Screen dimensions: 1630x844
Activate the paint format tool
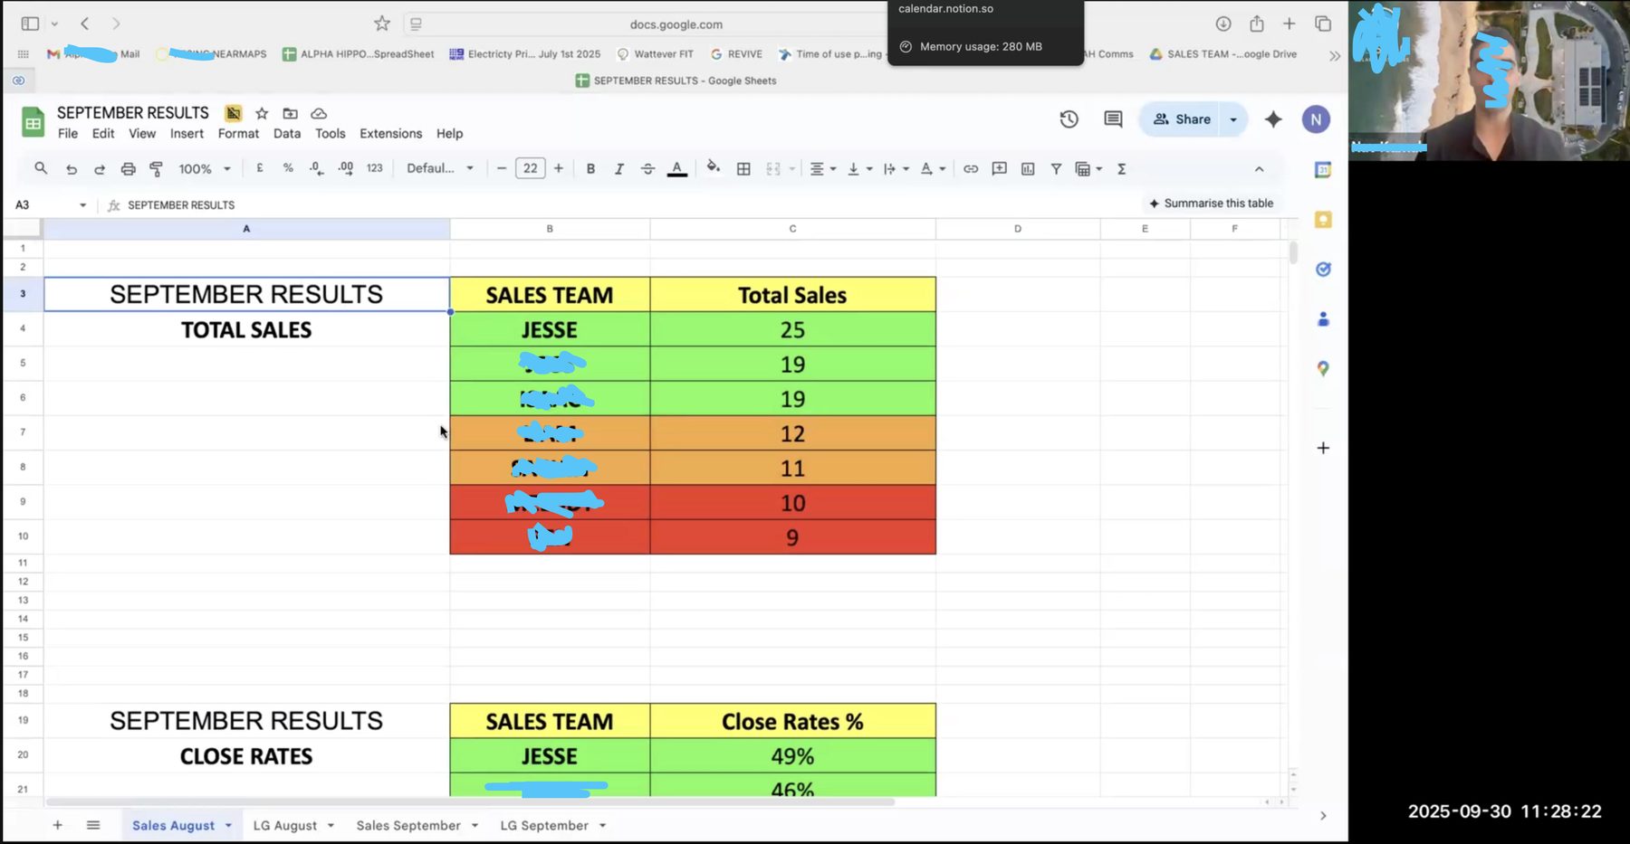156,169
